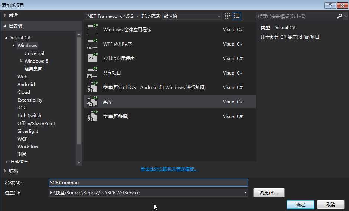
Task: Focus the 搜索已安装模板 search box
Action: (x=297, y=16)
